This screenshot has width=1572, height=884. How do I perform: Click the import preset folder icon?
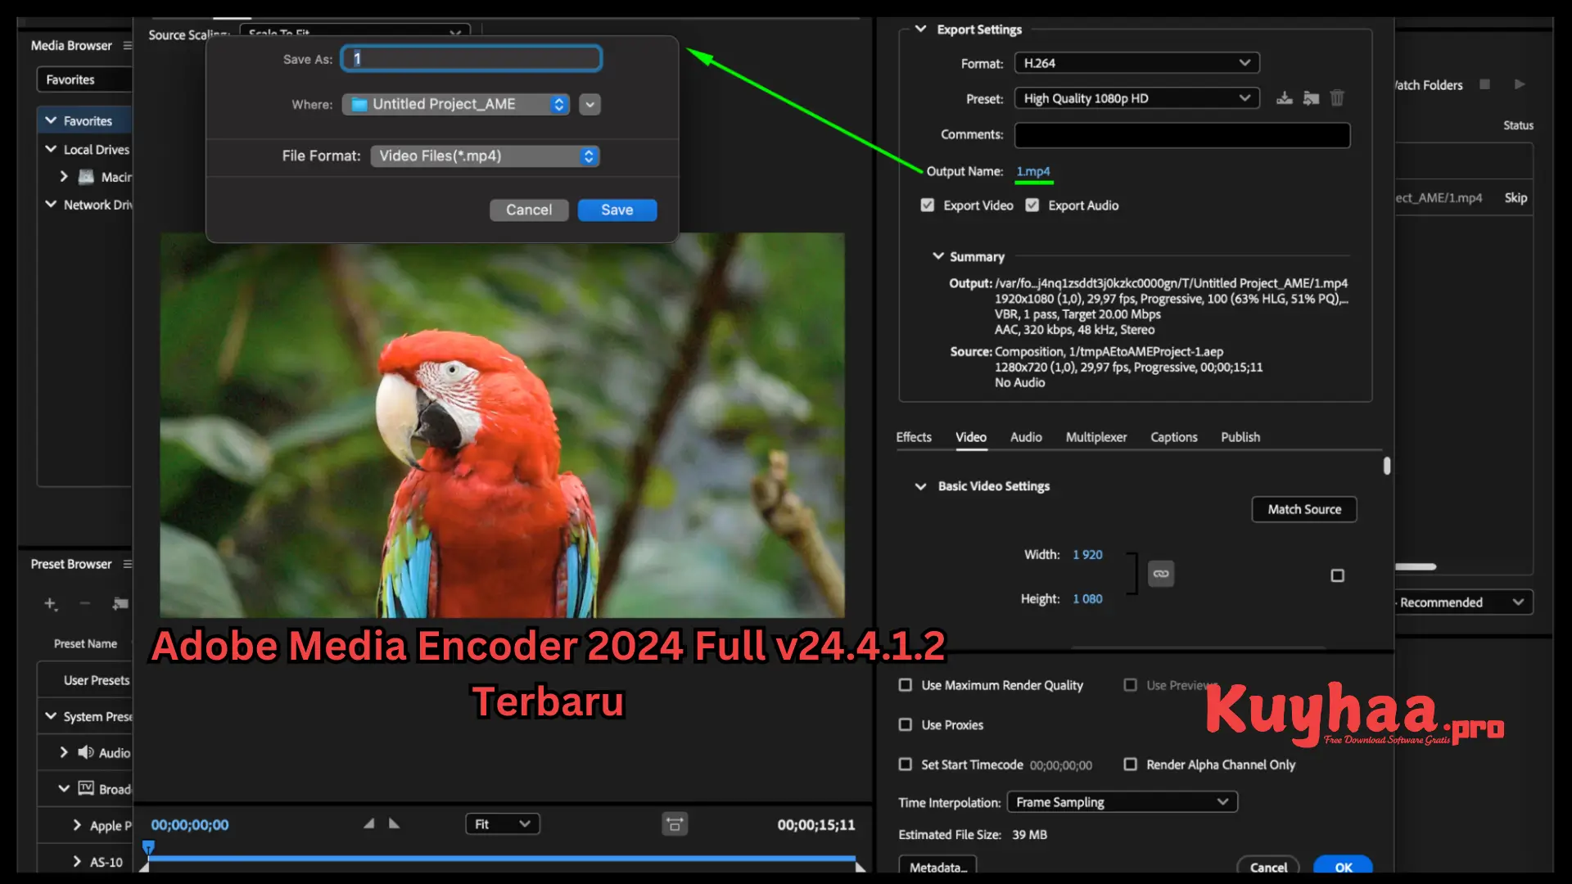[x=1311, y=97]
